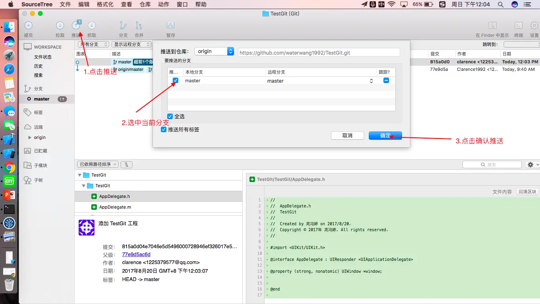Open the Help (帮助) menu
The width and height of the screenshot is (540, 304).
click(201, 4)
